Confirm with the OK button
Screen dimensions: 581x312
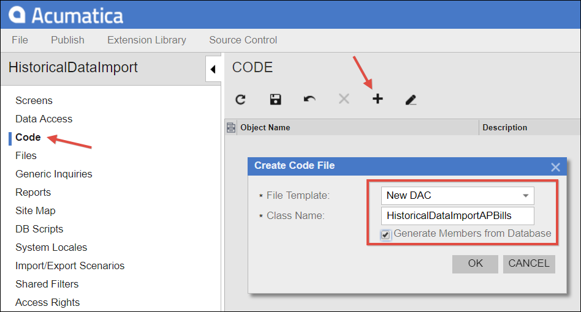click(475, 264)
